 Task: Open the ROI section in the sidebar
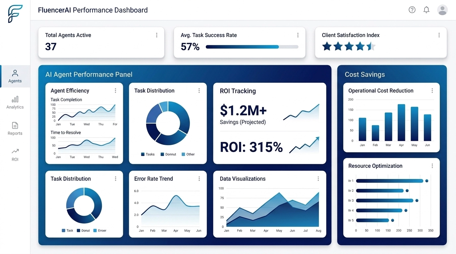15,154
